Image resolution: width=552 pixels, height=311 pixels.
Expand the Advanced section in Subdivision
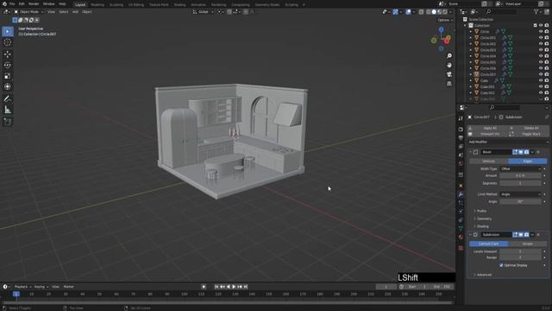[483, 275]
